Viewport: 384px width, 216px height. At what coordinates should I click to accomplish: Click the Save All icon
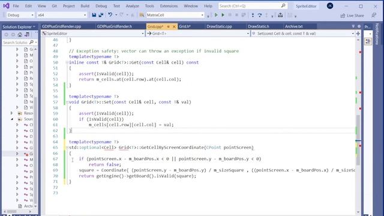click(x=101, y=15)
